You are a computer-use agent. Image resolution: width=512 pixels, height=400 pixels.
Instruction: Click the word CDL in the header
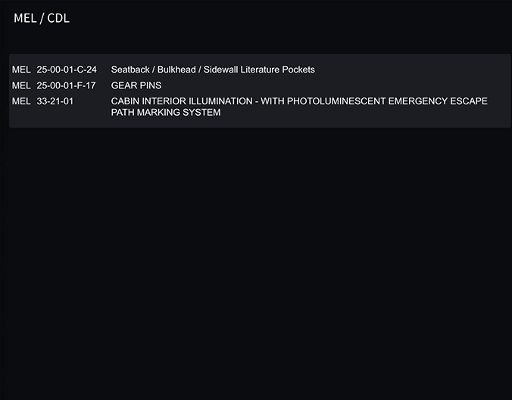tap(58, 18)
